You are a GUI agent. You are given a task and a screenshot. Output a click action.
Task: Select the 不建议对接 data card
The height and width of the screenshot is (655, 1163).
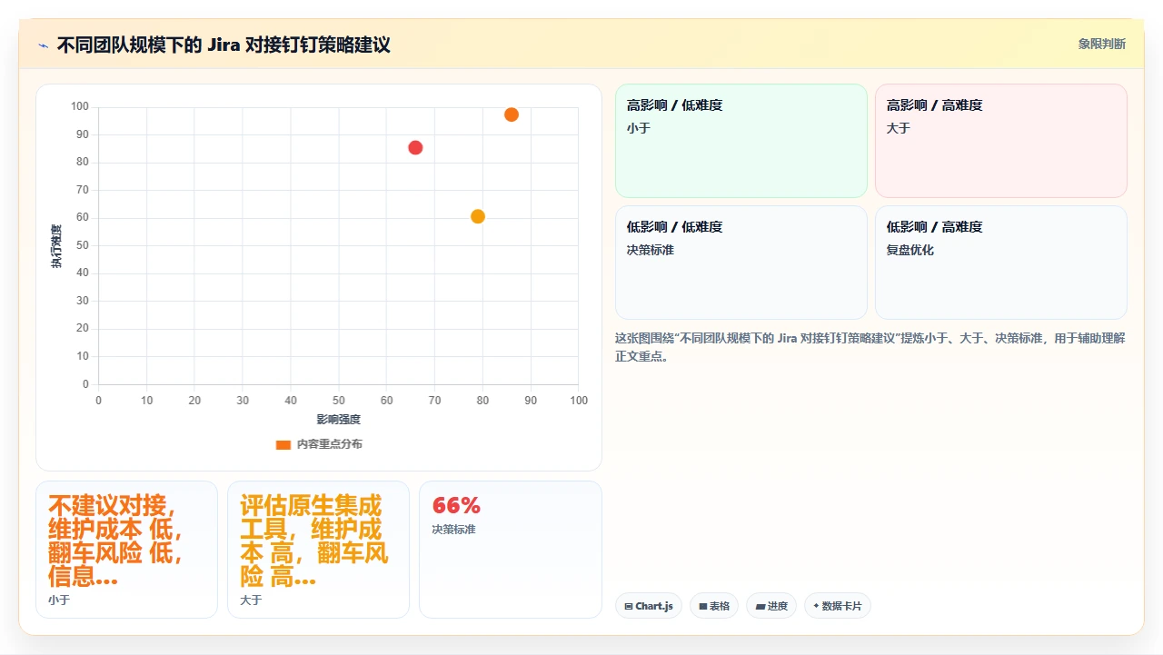126,550
